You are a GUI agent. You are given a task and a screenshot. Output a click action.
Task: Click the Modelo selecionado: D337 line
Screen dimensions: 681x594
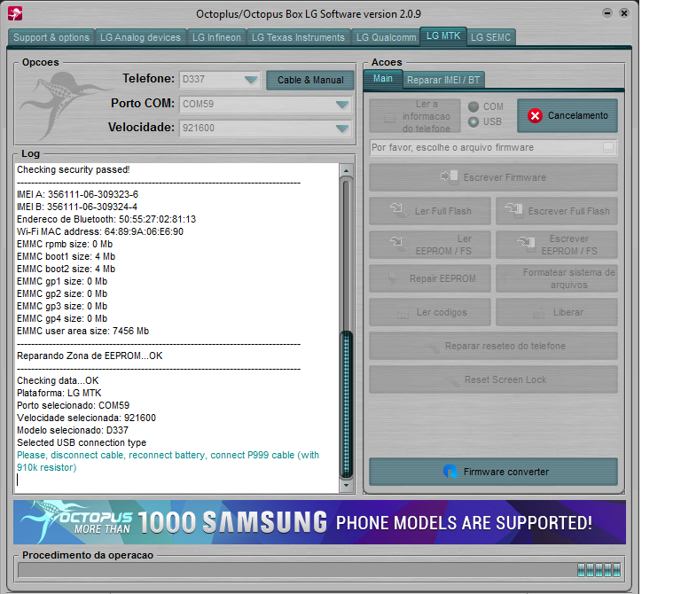[x=73, y=430]
